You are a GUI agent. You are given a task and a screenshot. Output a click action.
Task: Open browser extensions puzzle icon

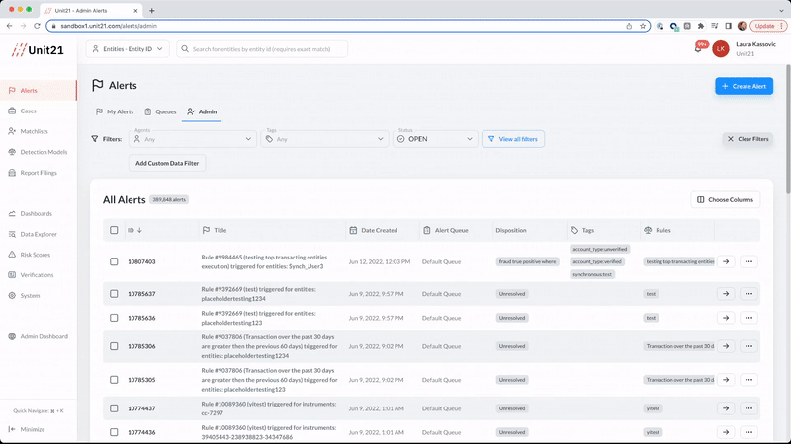point(701,26)
